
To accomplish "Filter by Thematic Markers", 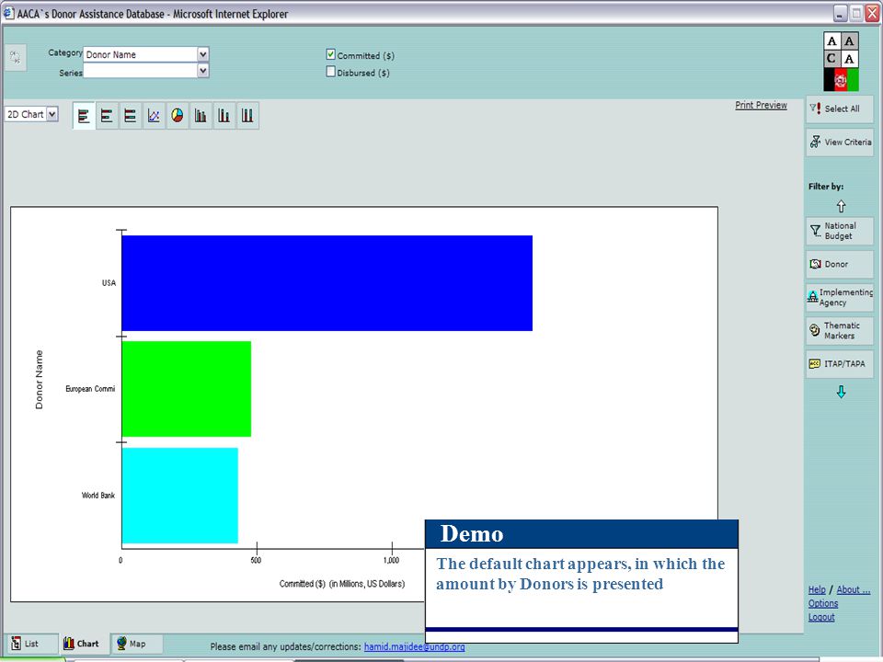I will [839, 330].
